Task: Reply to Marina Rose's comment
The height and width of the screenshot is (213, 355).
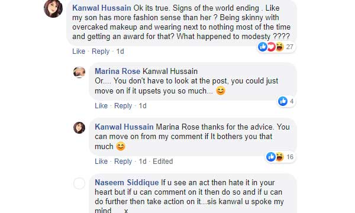Action: 123,106
